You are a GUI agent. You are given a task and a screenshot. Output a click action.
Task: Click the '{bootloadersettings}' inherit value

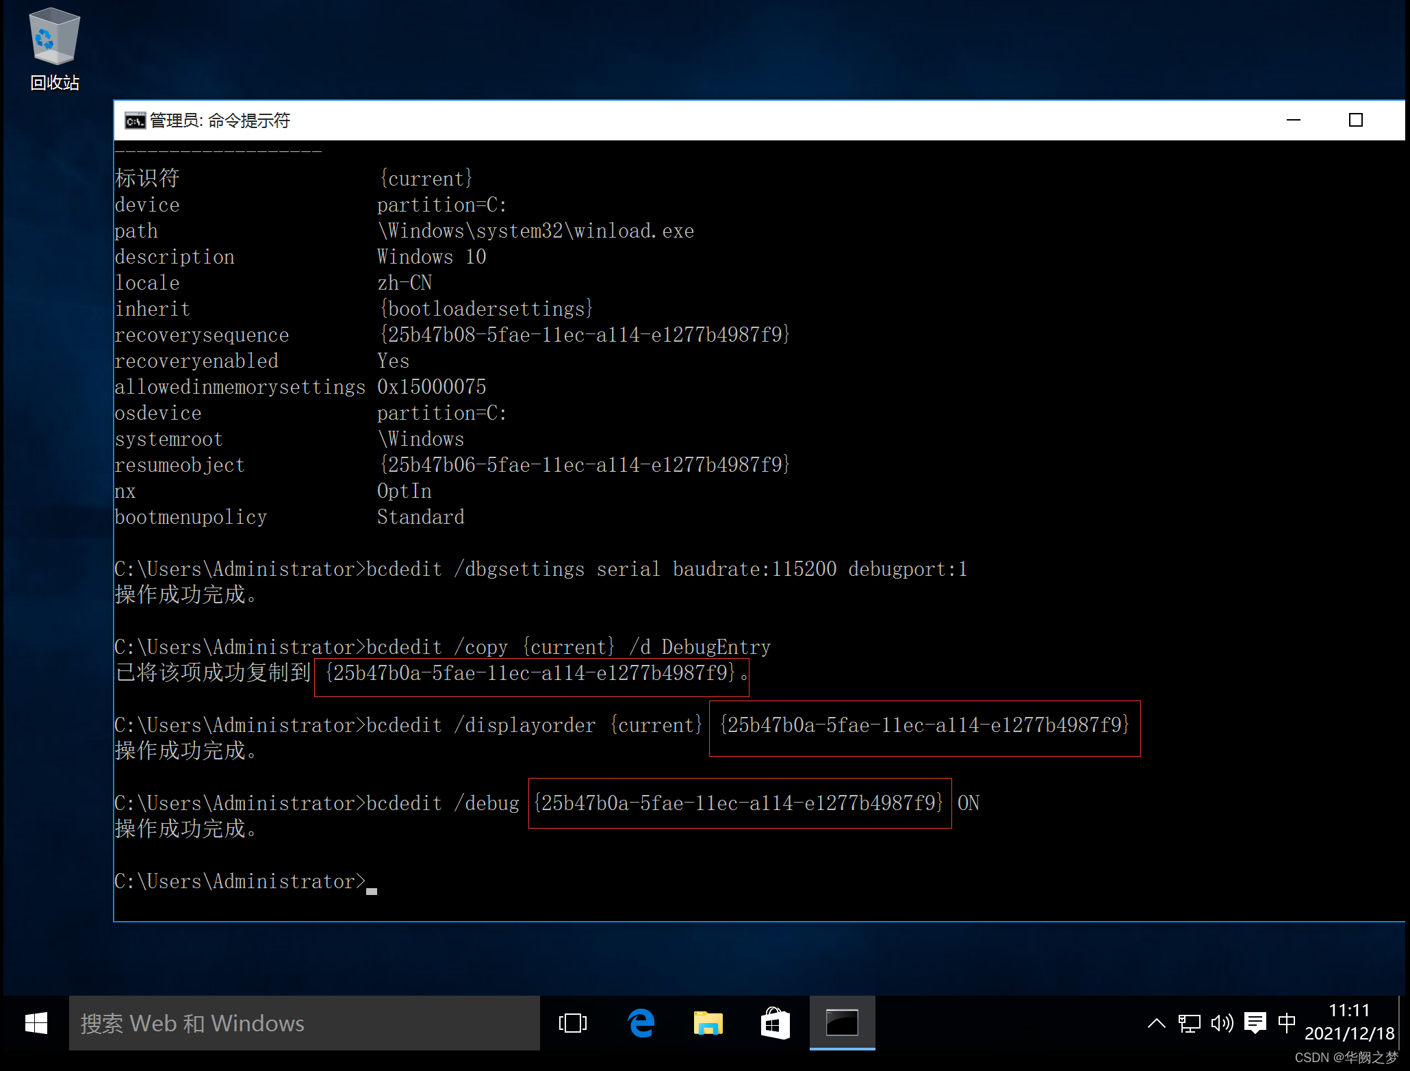[486, 309]
